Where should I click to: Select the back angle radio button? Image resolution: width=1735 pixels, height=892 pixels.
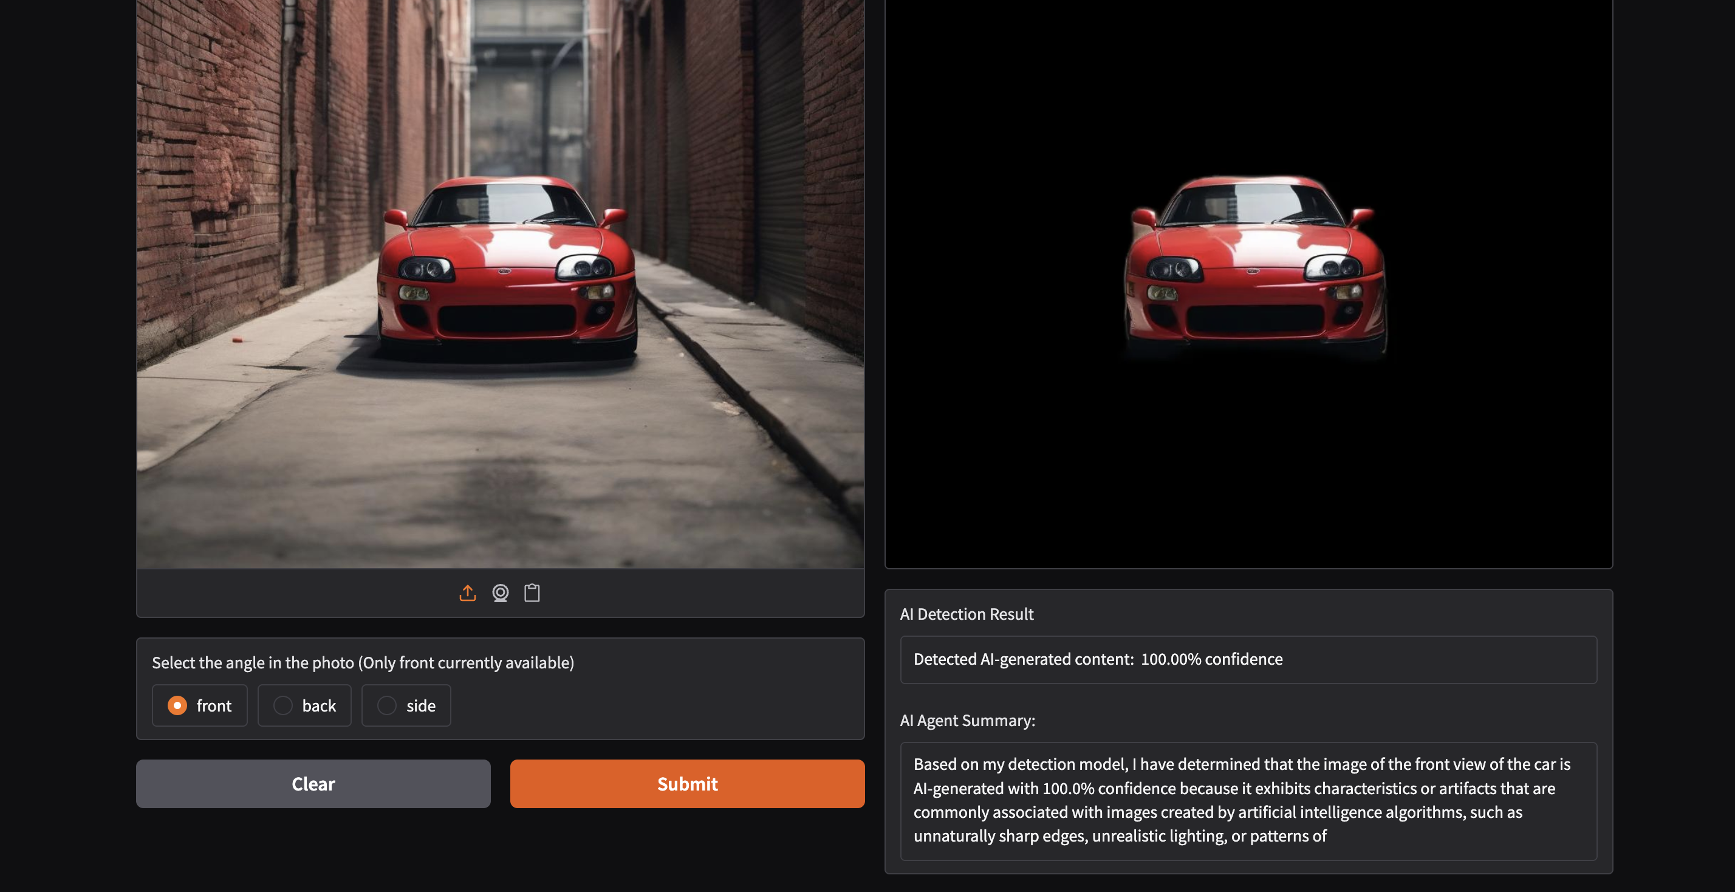point(283,705)
